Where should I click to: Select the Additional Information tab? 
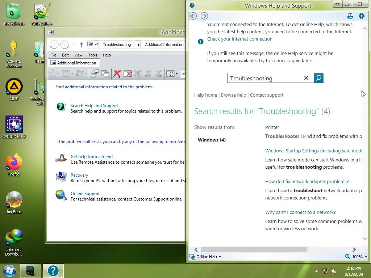click(74, 63)
